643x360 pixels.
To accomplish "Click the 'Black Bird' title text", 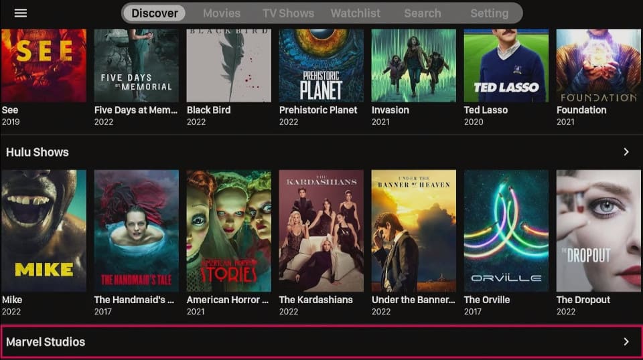I will [x=209, y=110].
